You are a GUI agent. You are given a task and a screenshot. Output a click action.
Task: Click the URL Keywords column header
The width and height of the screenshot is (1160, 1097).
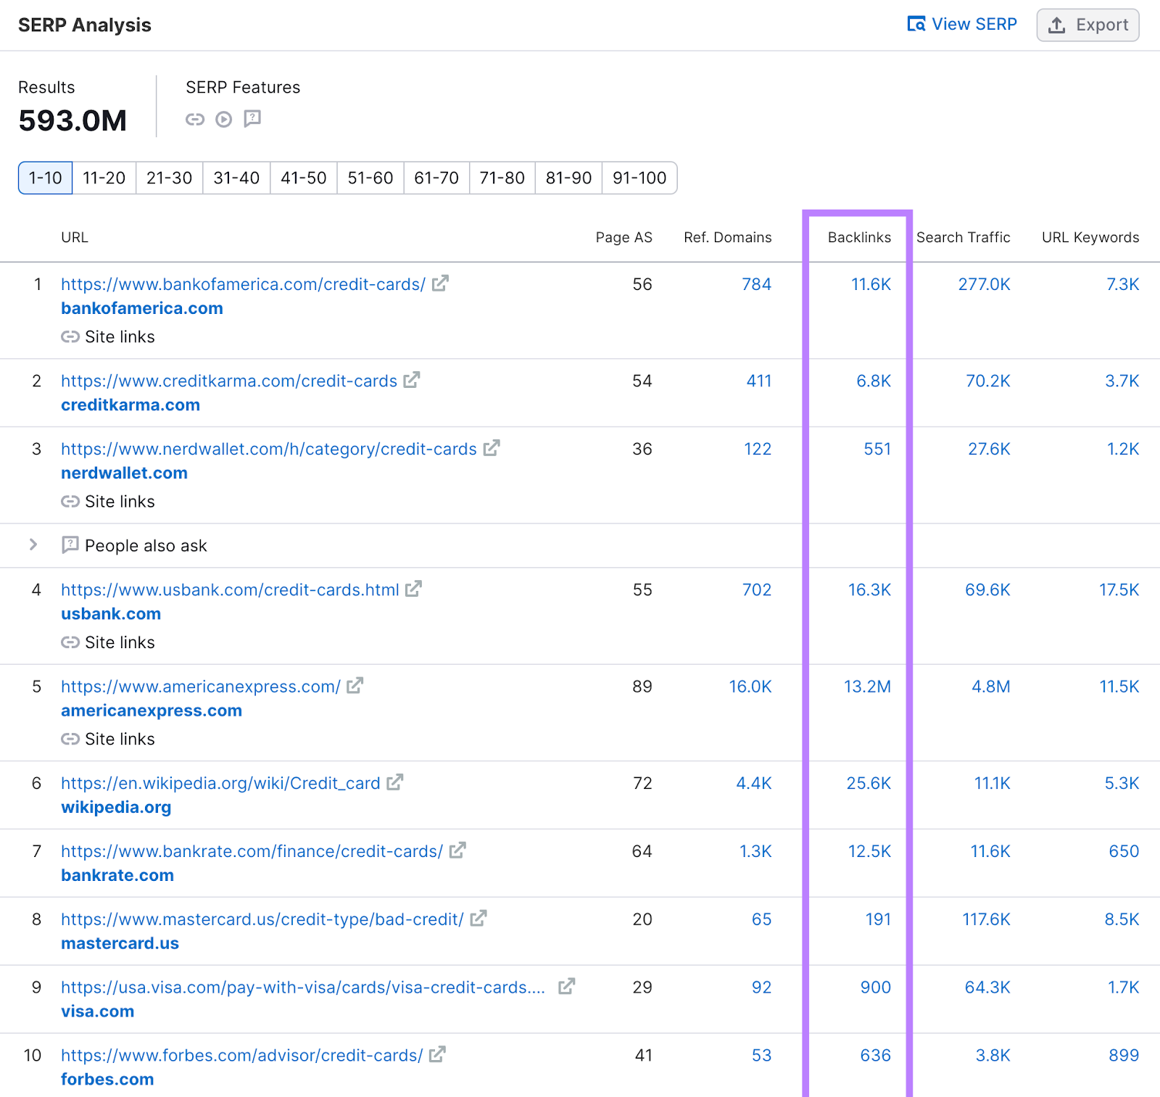point(1090,237)
